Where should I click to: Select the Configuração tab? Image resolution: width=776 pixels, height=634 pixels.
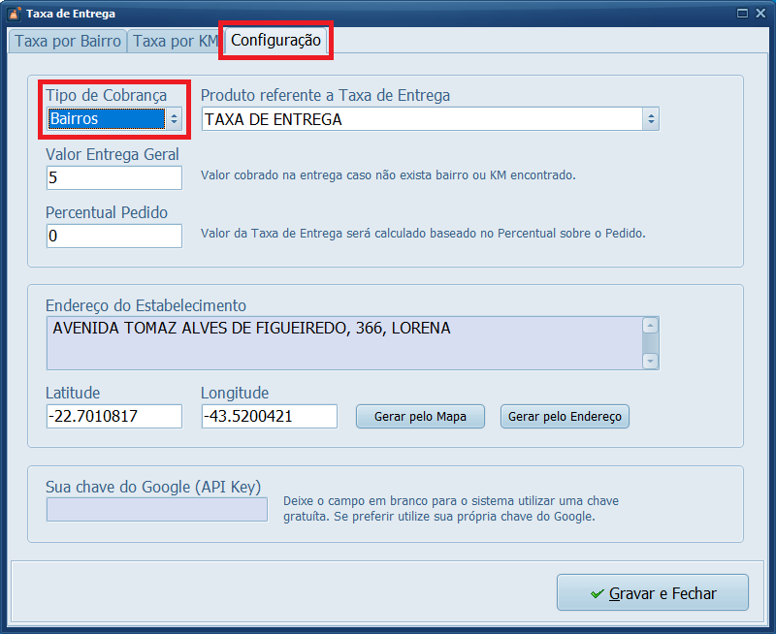coord(275,41)
